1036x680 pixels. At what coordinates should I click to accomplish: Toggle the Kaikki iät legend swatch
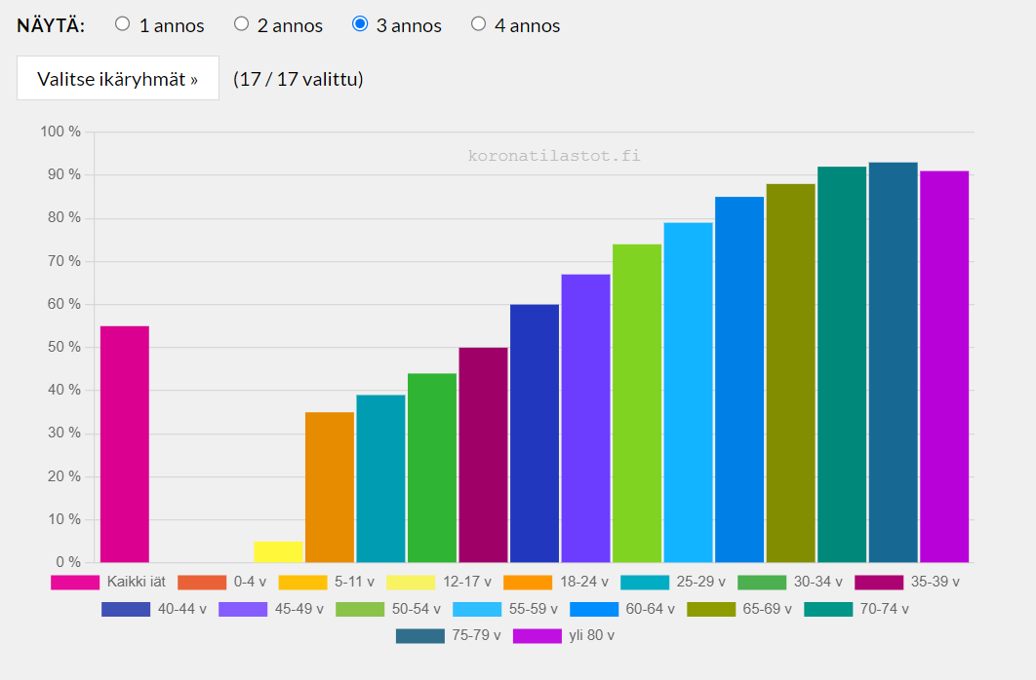pyautogui.click(x=75, y=583)
